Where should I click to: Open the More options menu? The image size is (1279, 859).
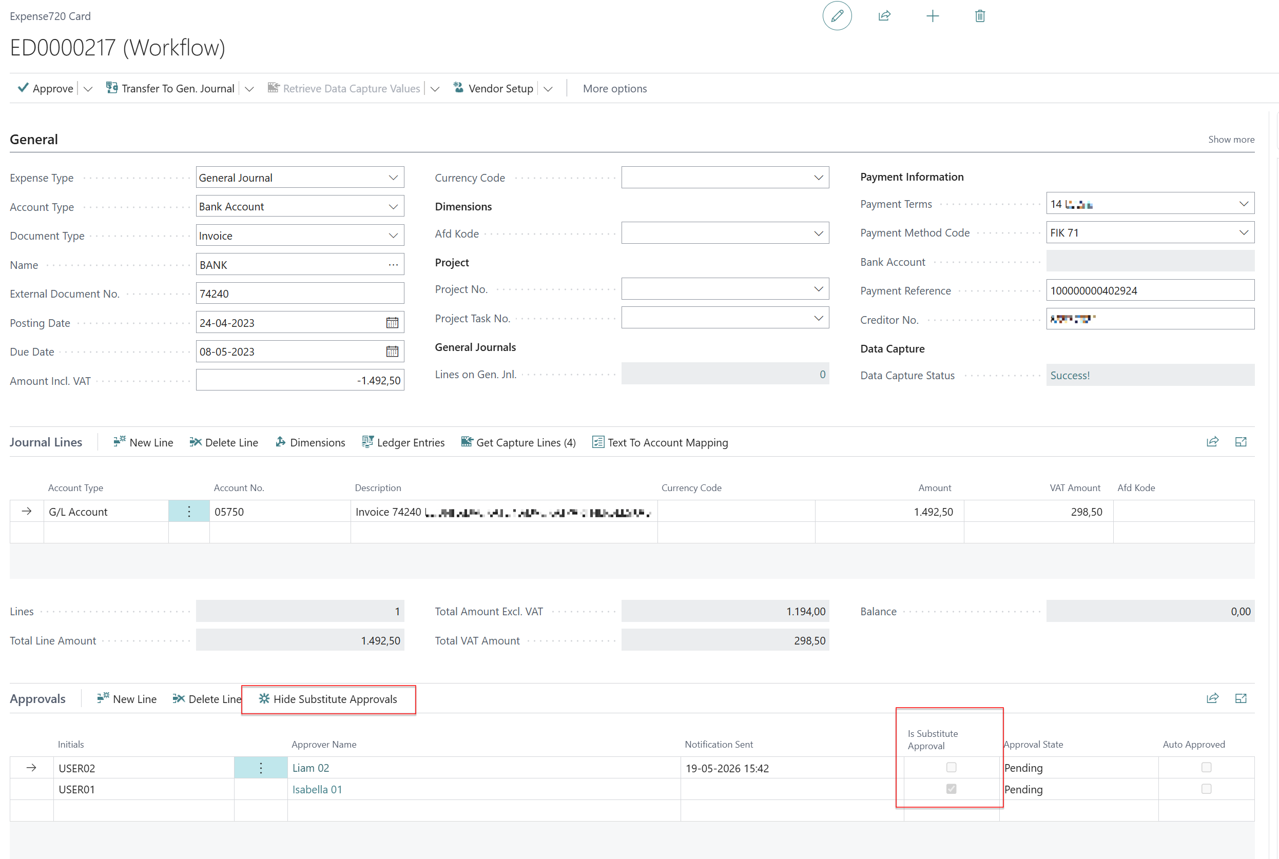pos(614,89)
